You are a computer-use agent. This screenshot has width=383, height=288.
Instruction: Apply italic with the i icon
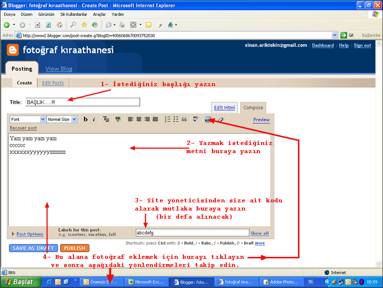click(x=94, y=119)
